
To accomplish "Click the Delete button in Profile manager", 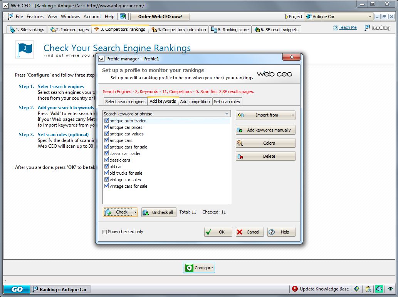I will (x=265, y=156).
